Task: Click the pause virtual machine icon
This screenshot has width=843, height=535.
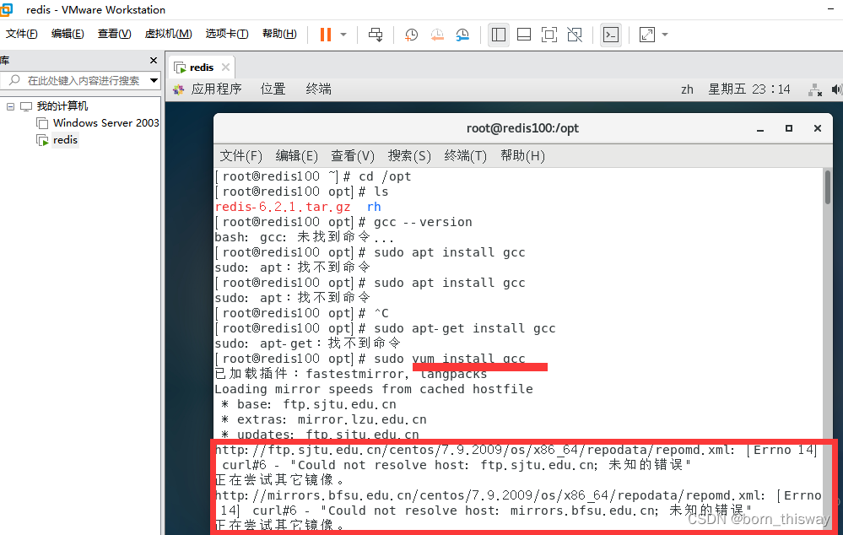Action: tap(325, 35)
